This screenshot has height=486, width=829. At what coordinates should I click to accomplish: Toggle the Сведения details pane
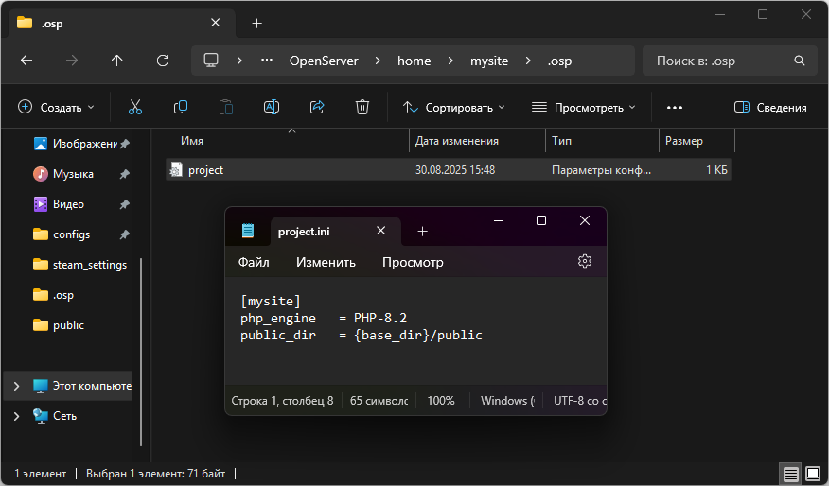click(770, 108)
